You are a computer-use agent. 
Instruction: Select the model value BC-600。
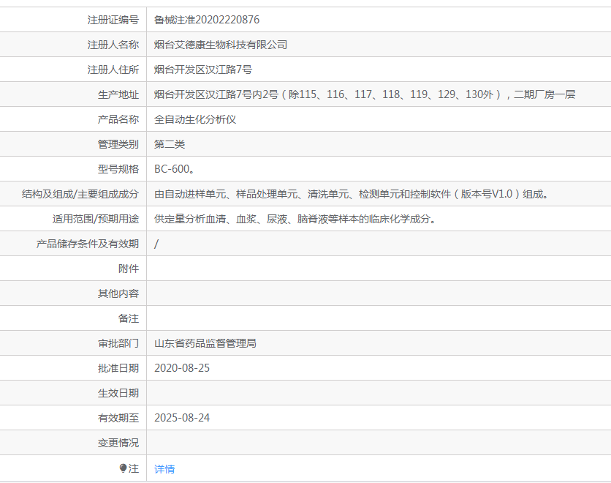(174, 169)
